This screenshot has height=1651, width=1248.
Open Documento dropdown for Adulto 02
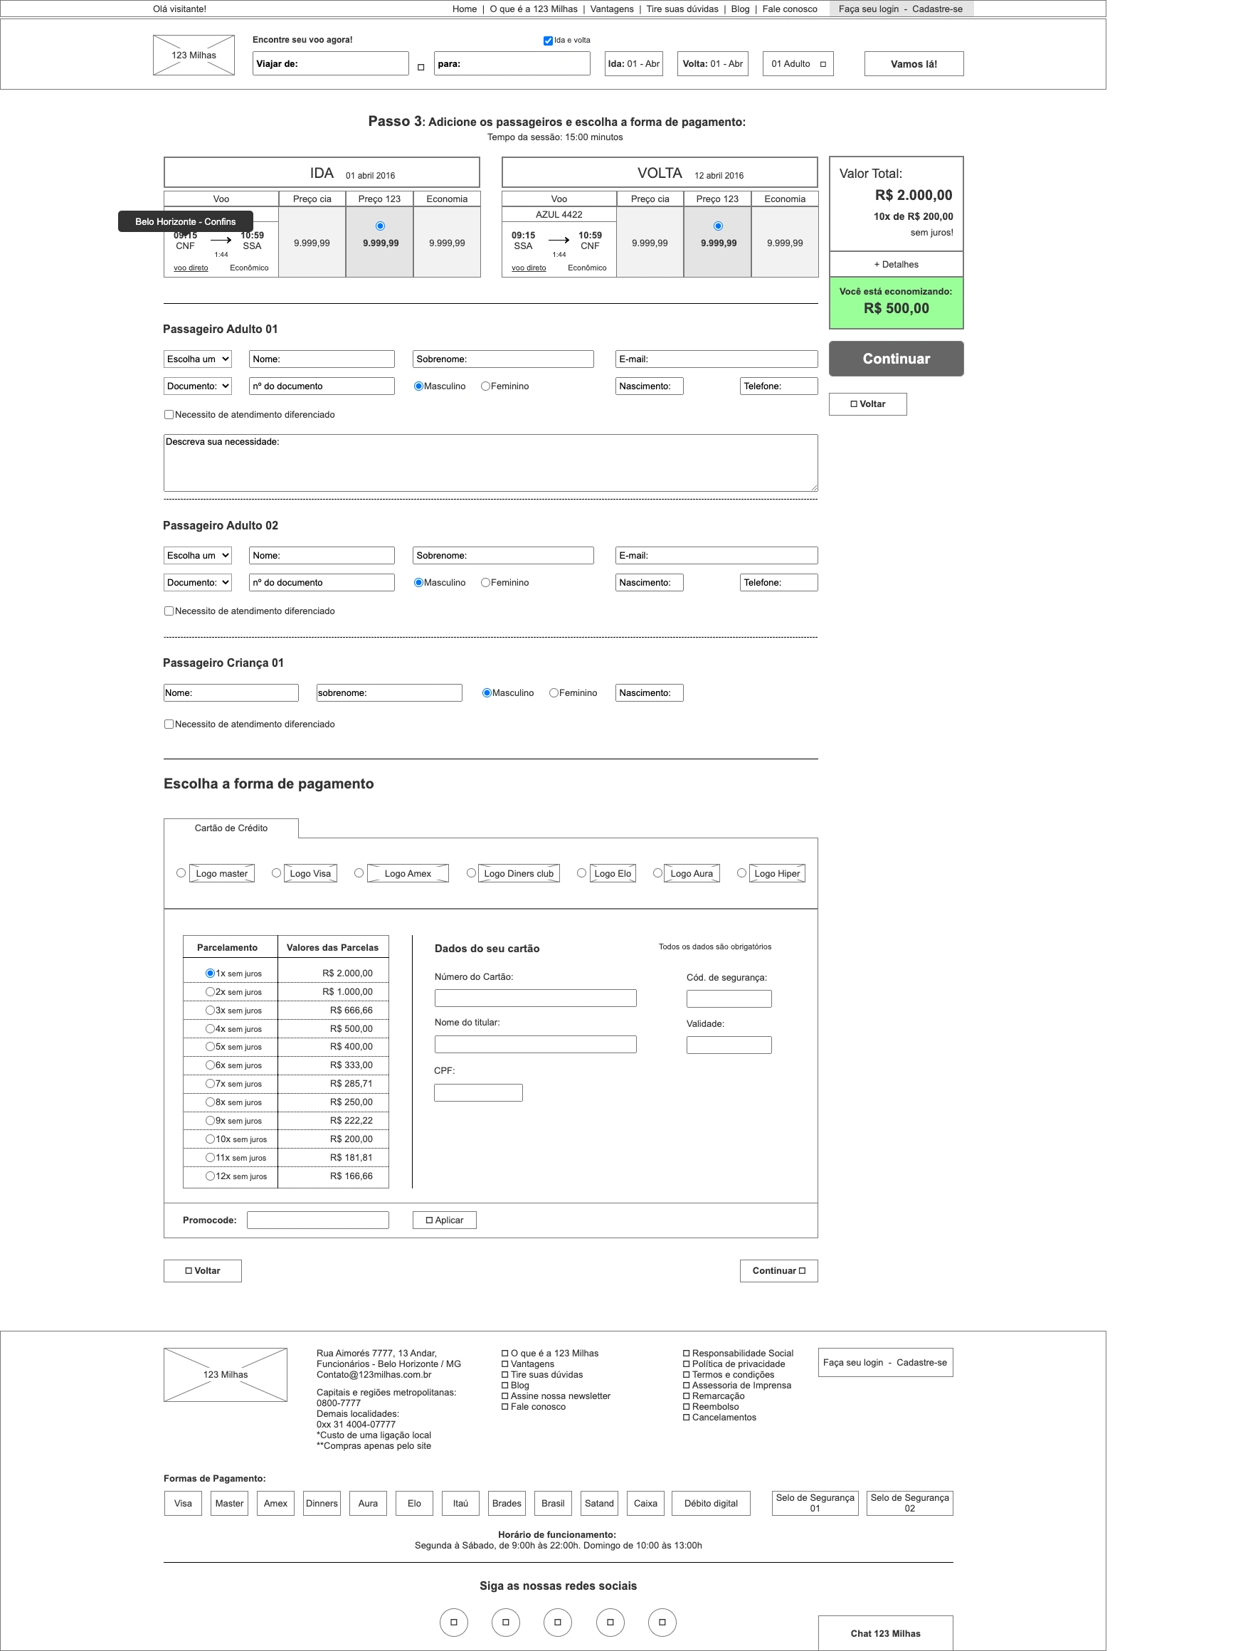tap(198, 582)
